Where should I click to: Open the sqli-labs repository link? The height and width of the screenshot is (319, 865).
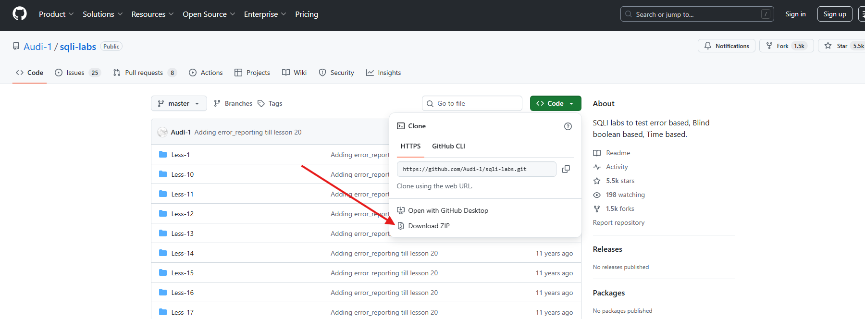point(78,47)
